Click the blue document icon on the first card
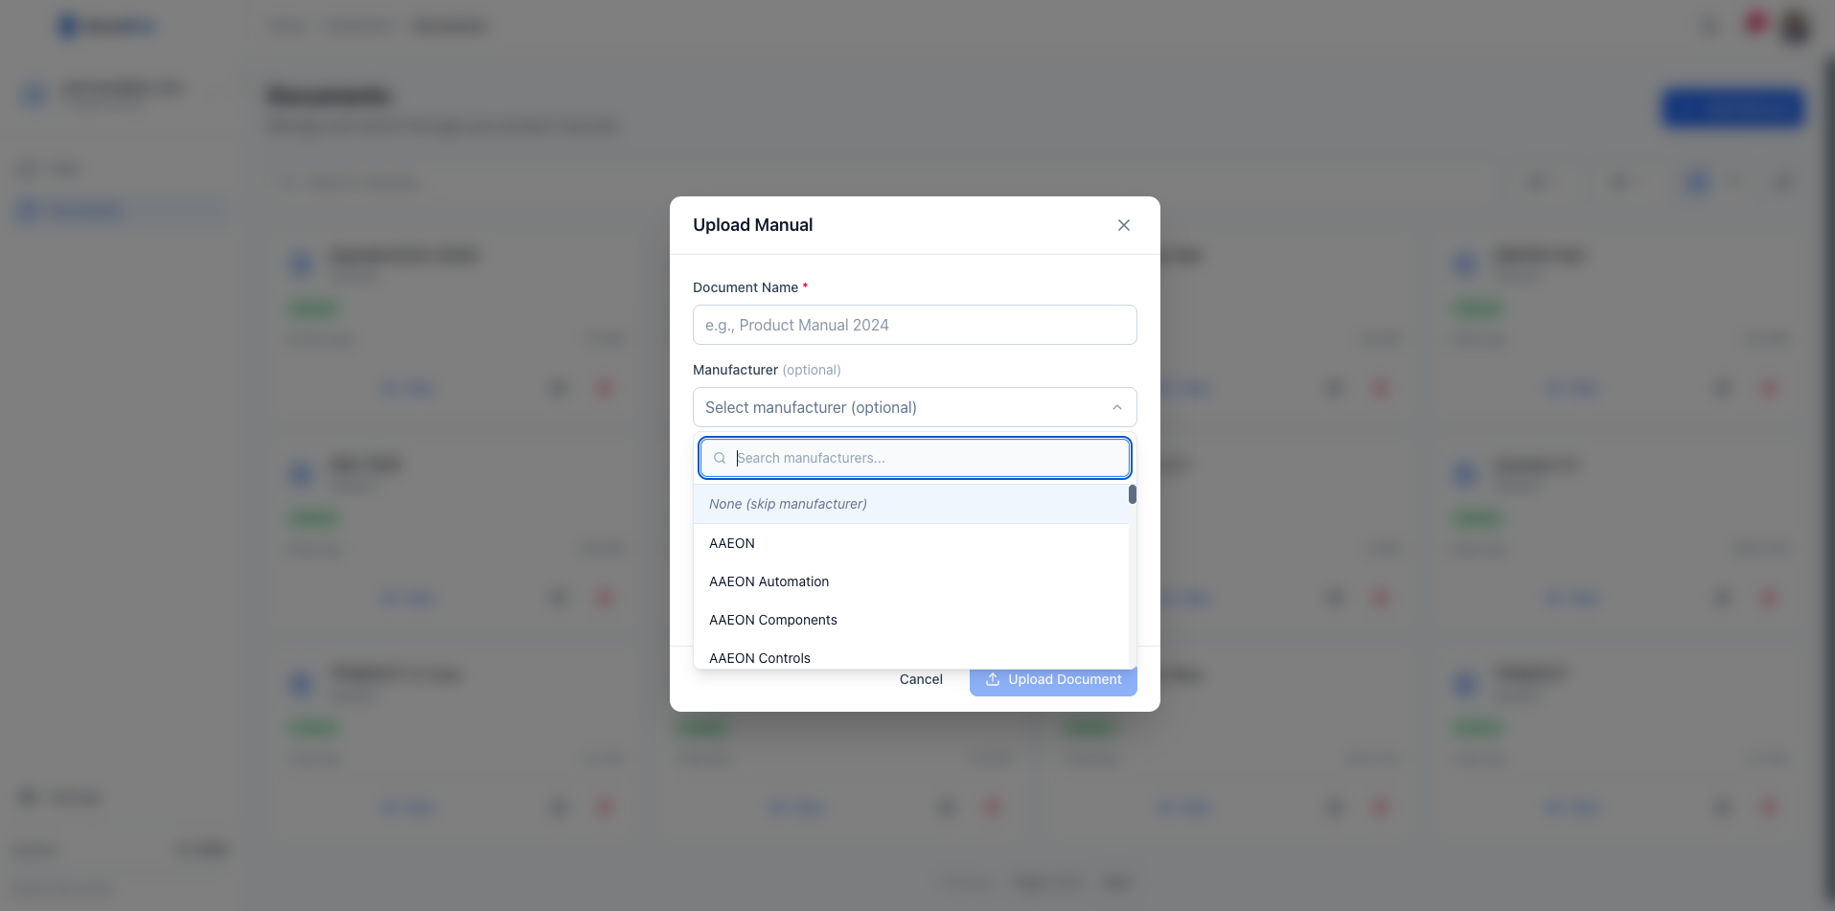1835x911 pixels. [x=301, y=262]
